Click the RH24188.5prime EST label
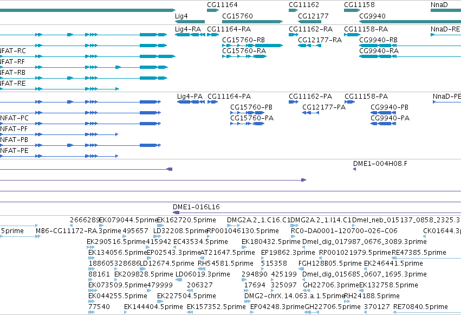This screenshot has height=315, width=461. coord(372,296)
